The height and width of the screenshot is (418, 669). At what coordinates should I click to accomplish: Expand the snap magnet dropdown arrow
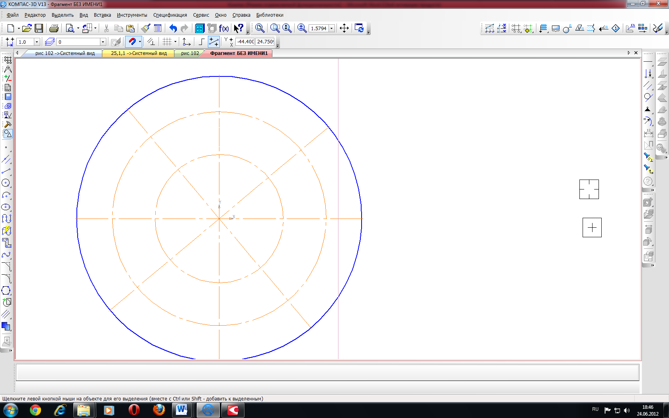[x=140, y=41]
